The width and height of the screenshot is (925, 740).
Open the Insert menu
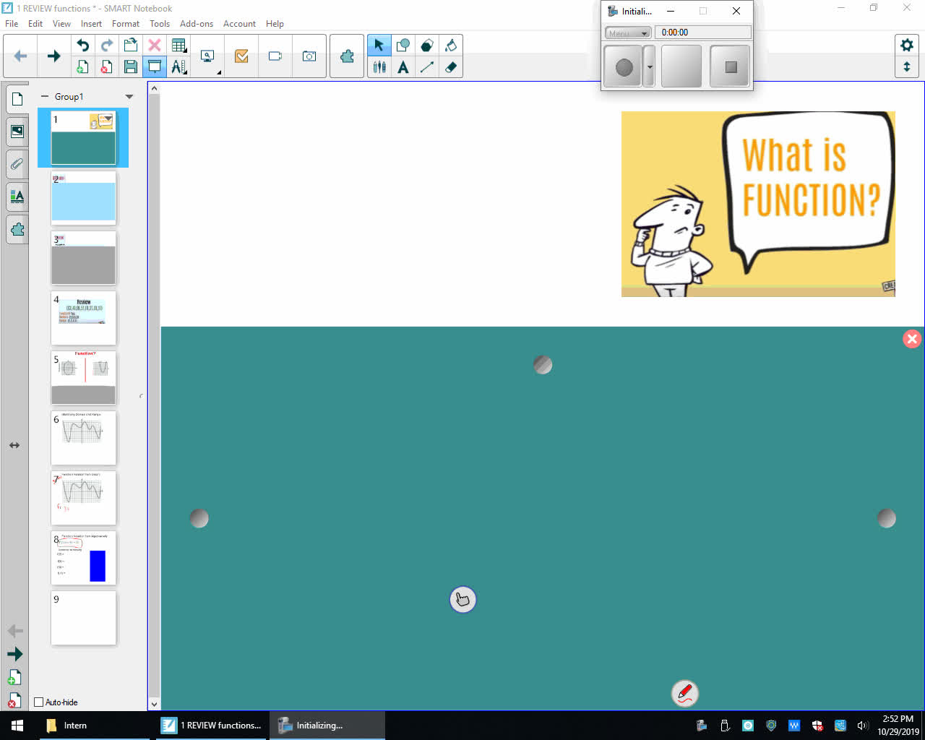91,24
